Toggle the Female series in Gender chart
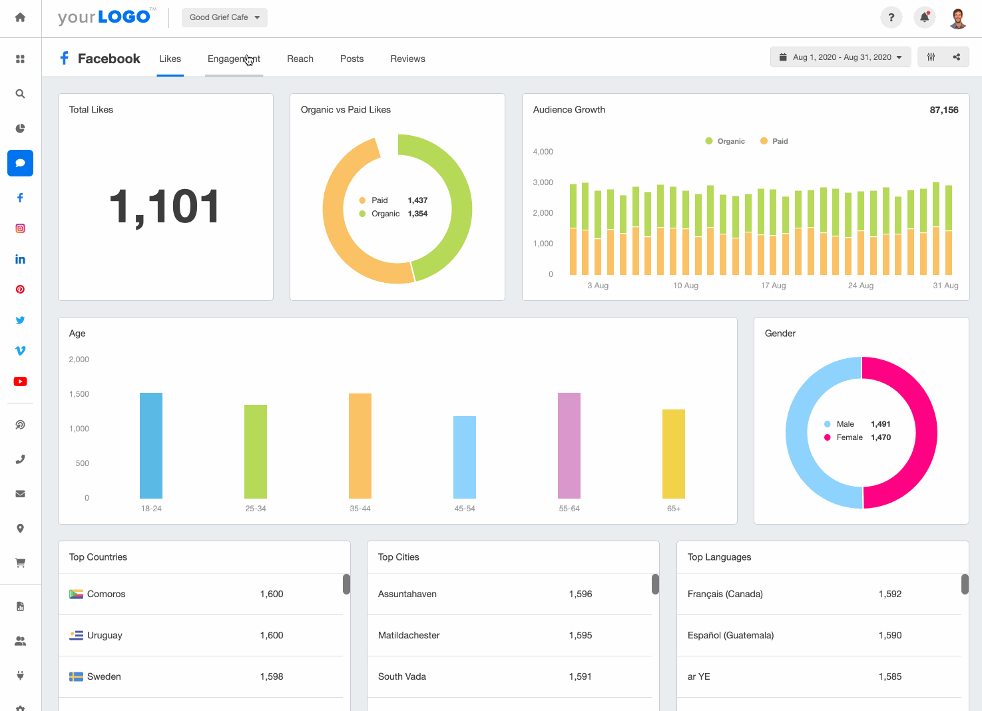 click(x=850, y=437)
